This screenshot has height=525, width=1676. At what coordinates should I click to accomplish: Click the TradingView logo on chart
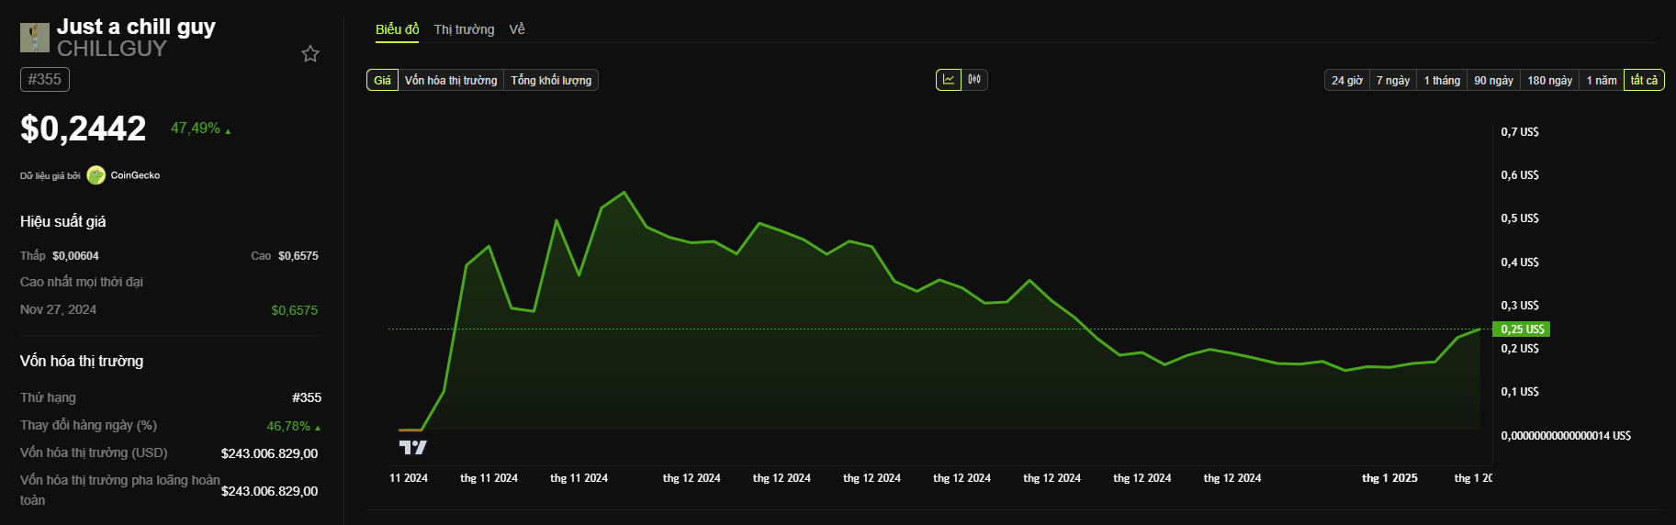click(413, 447)
